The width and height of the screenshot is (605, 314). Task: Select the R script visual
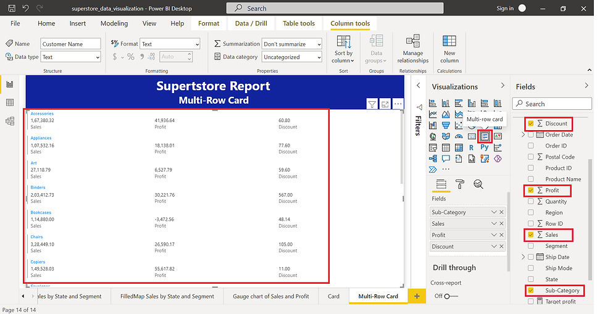tap(472, 147)
